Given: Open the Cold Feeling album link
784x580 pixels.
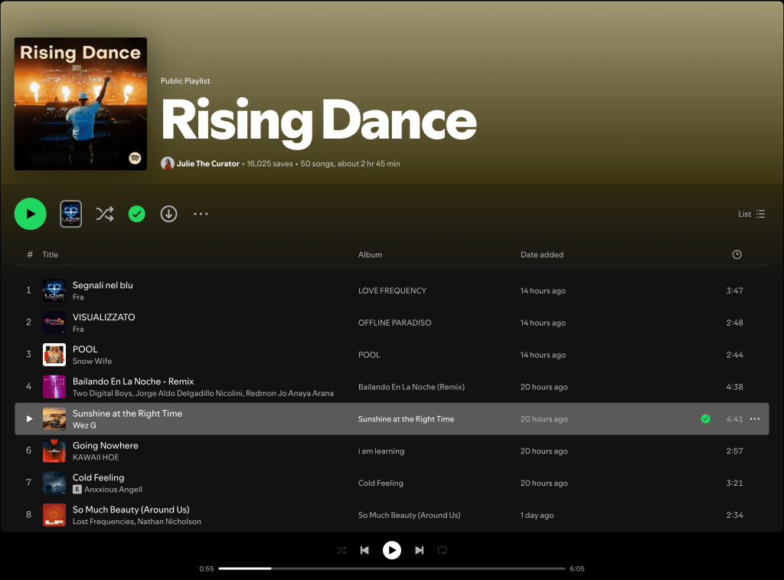Looking at the screenshot, I should click(381, 483).
